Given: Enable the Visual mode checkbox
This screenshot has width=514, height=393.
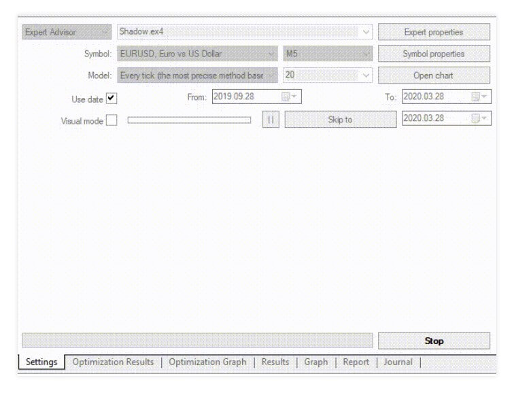Looking at the screenshot, I should (112, 120).
